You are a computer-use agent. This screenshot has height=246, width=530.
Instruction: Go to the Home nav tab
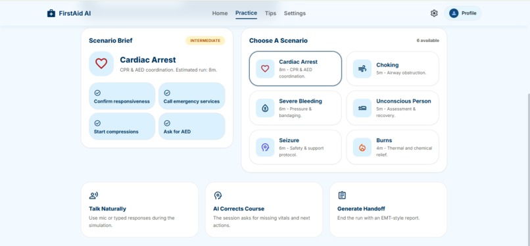pyautogui.click(x=220, y=13)
